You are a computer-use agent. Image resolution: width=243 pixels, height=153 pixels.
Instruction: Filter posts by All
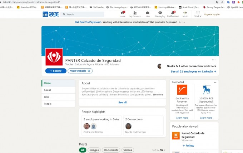pyautogui.click(x=83, y=150)
